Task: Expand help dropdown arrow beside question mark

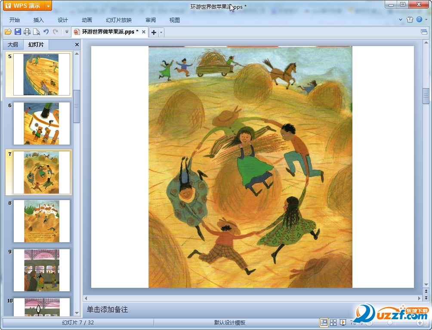Action: [426, 19]
